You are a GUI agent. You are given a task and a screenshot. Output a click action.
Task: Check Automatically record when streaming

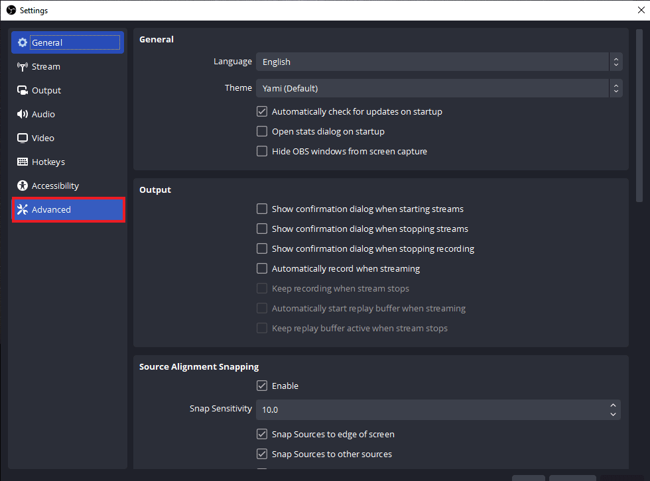click(262, 268)
